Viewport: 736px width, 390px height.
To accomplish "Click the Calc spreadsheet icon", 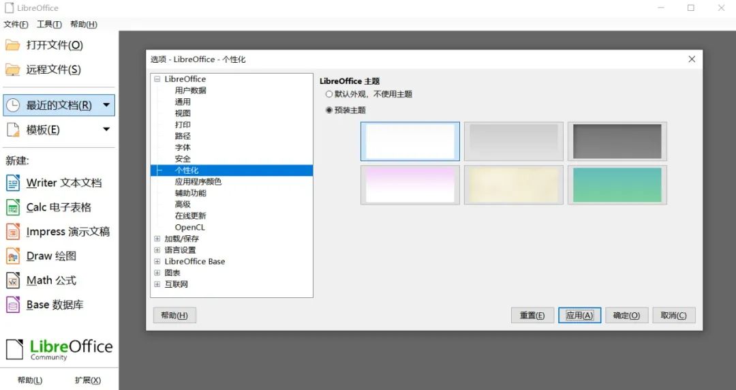I will (x=13, y=207).
